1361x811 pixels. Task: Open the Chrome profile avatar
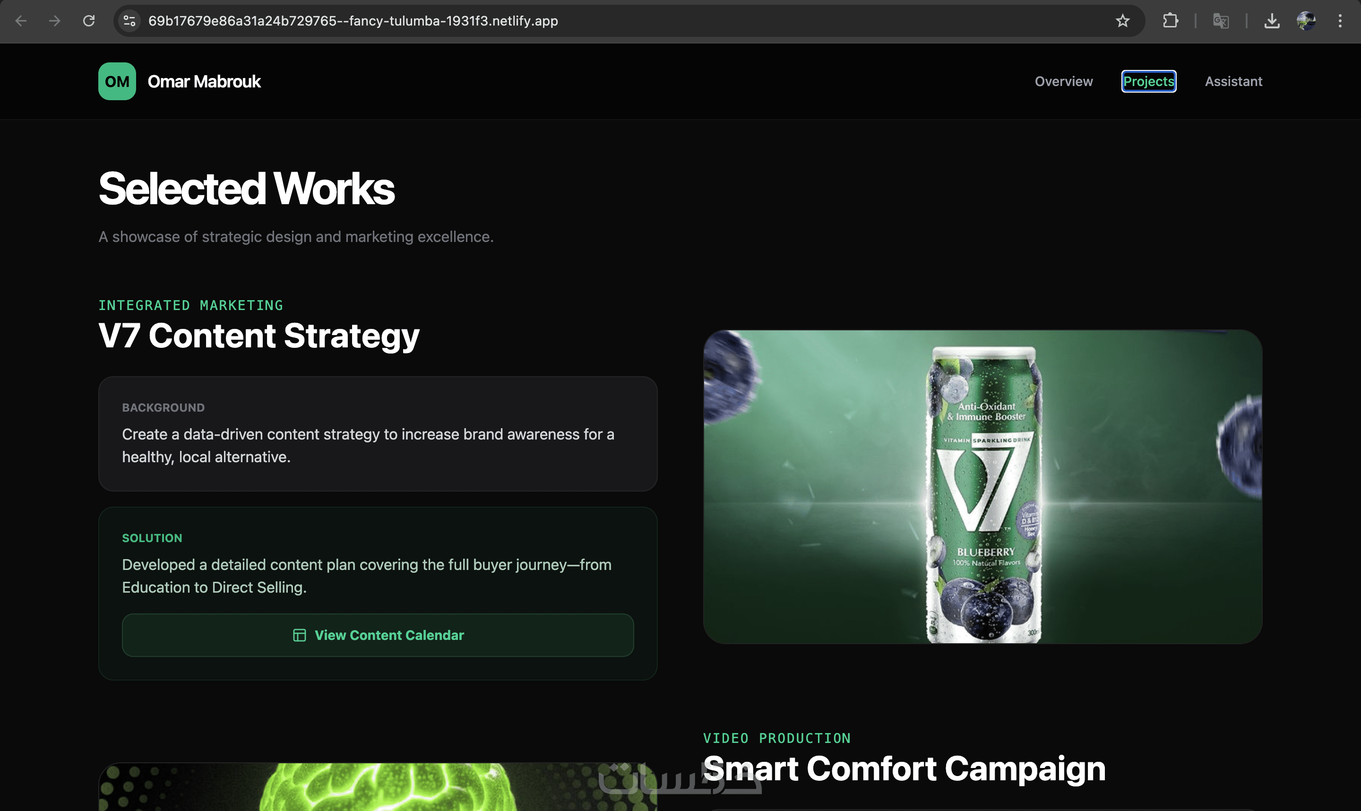click(x=1306, y=21)
